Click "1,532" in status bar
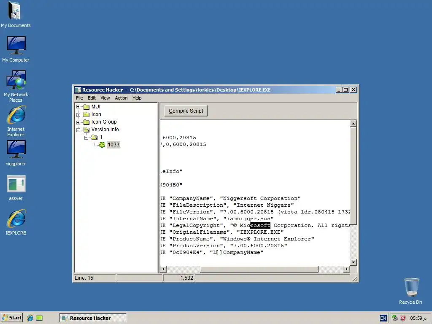Screen dimensions: 432x324 [187, 278]
